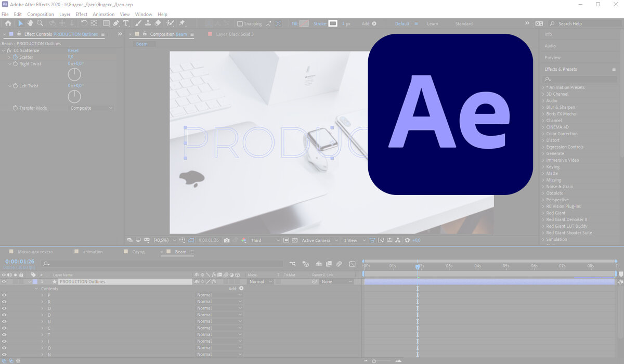
Task: Switch to the Саунд timeline tab
Action: tap(138, 252)
